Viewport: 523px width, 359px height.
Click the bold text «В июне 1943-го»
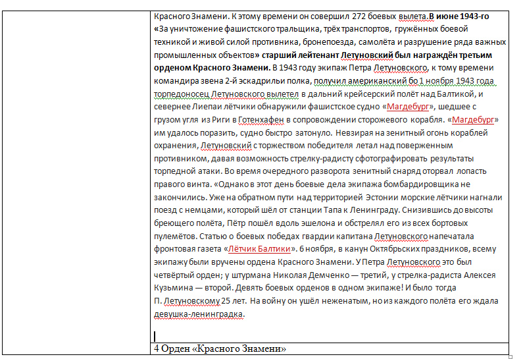[459, 16]
